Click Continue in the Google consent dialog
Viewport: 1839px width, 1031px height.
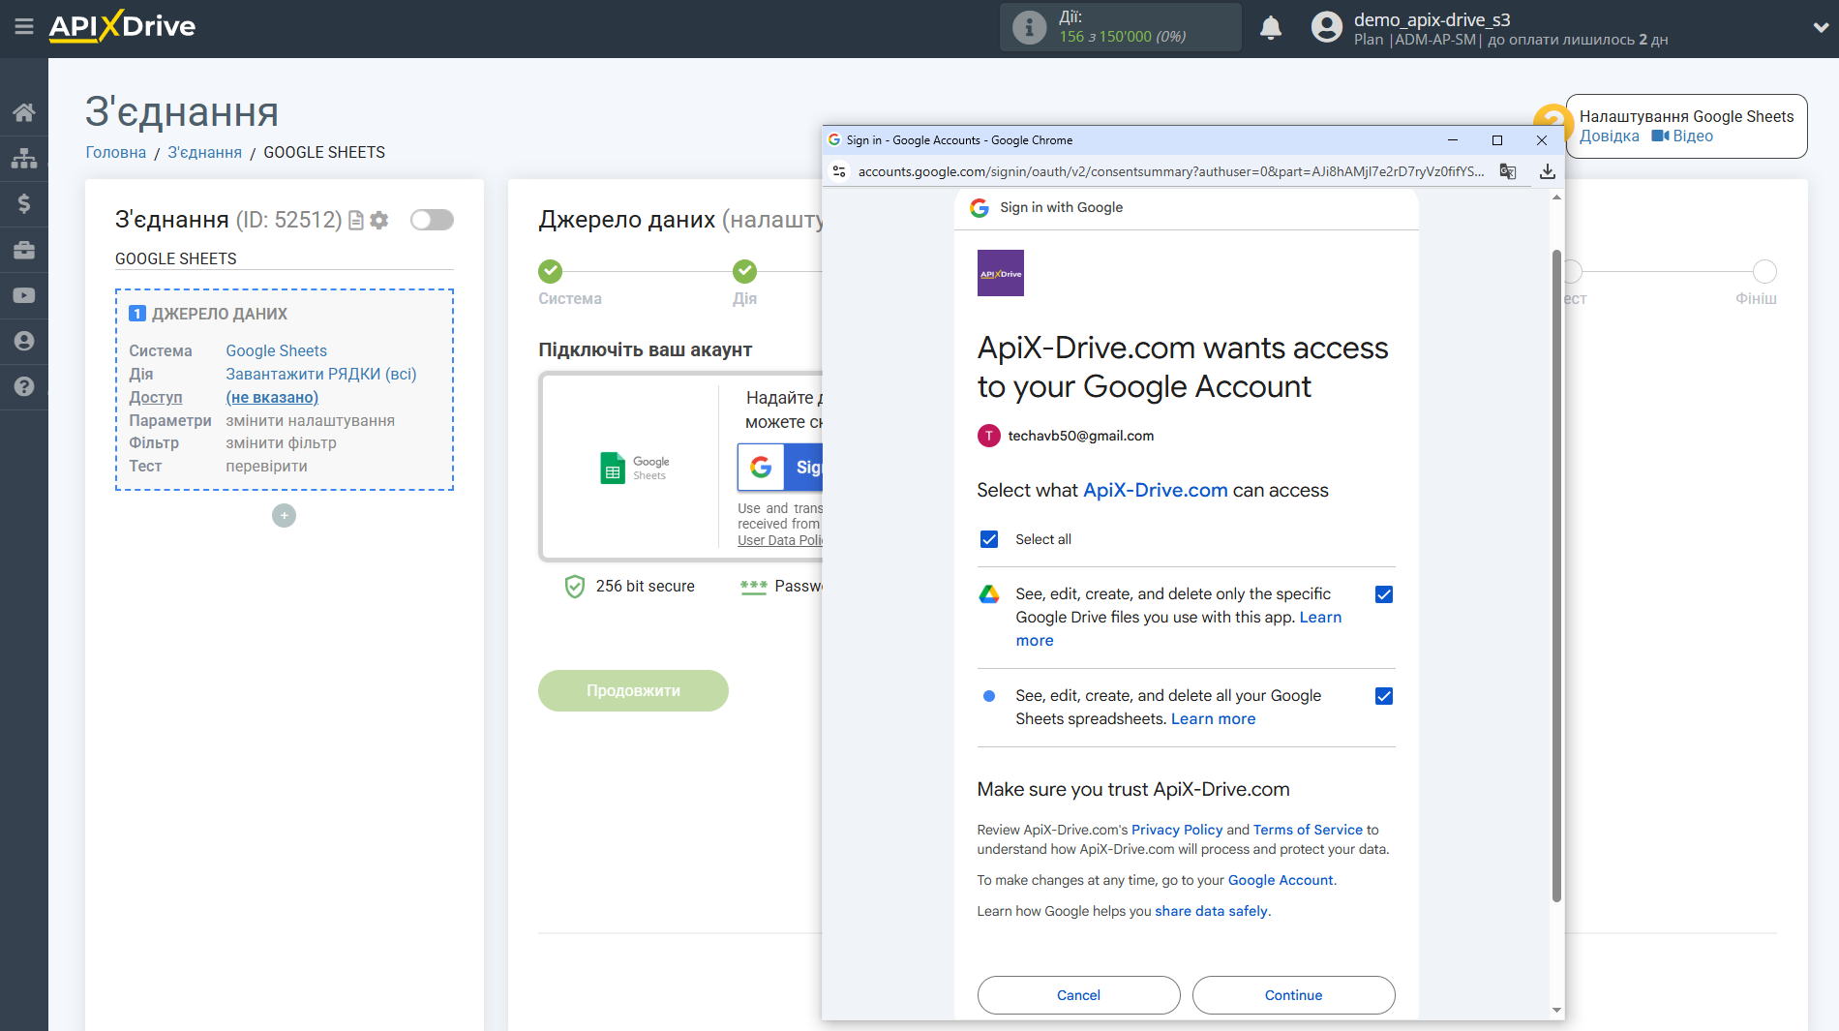coord(1293,995)
